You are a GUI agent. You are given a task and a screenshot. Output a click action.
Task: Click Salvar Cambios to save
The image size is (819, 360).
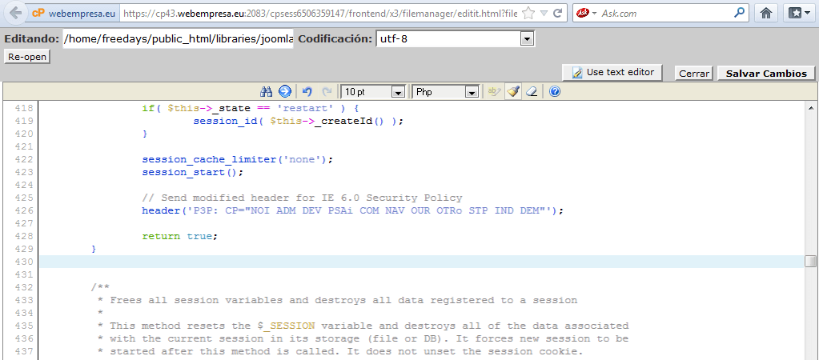766,74
